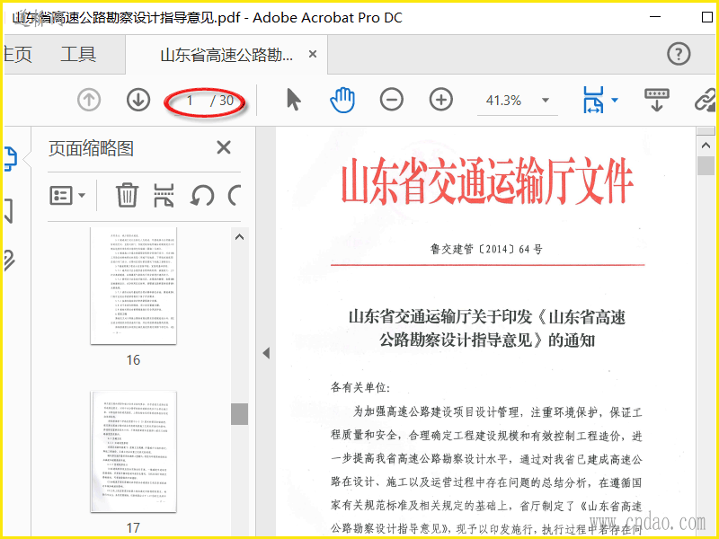719x539 pixels.
Task: Open the bookmarks sidebar icon
Action: tap(8, 211)
